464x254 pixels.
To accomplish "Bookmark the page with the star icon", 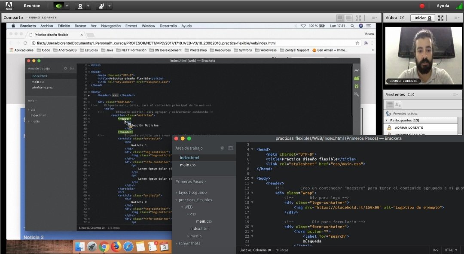I will point(357,43).
